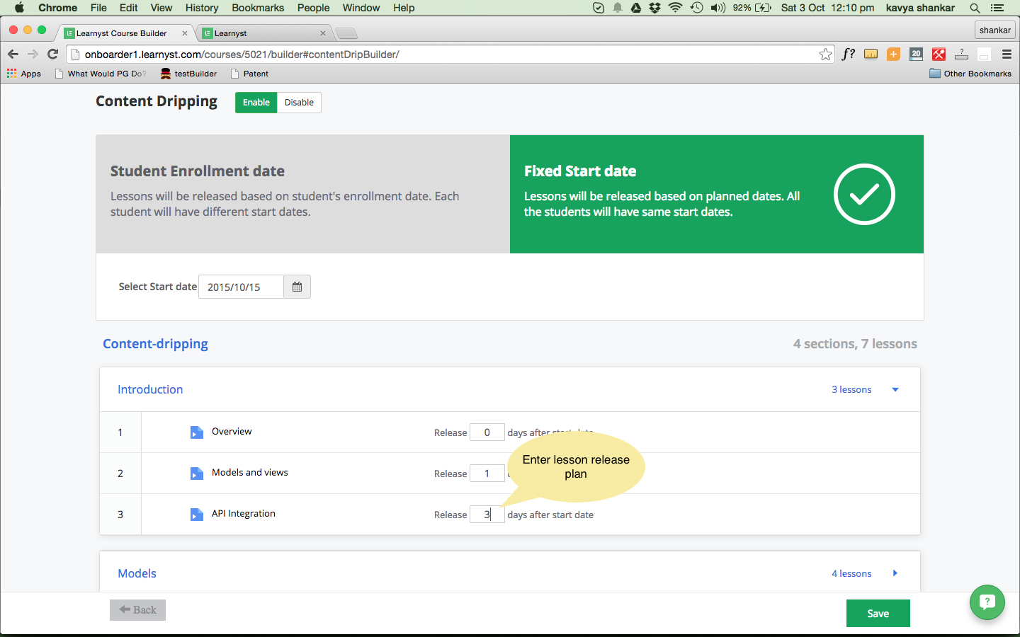
Task: Collapse the Introduction section arrow
Action: [x=895, y=390]
